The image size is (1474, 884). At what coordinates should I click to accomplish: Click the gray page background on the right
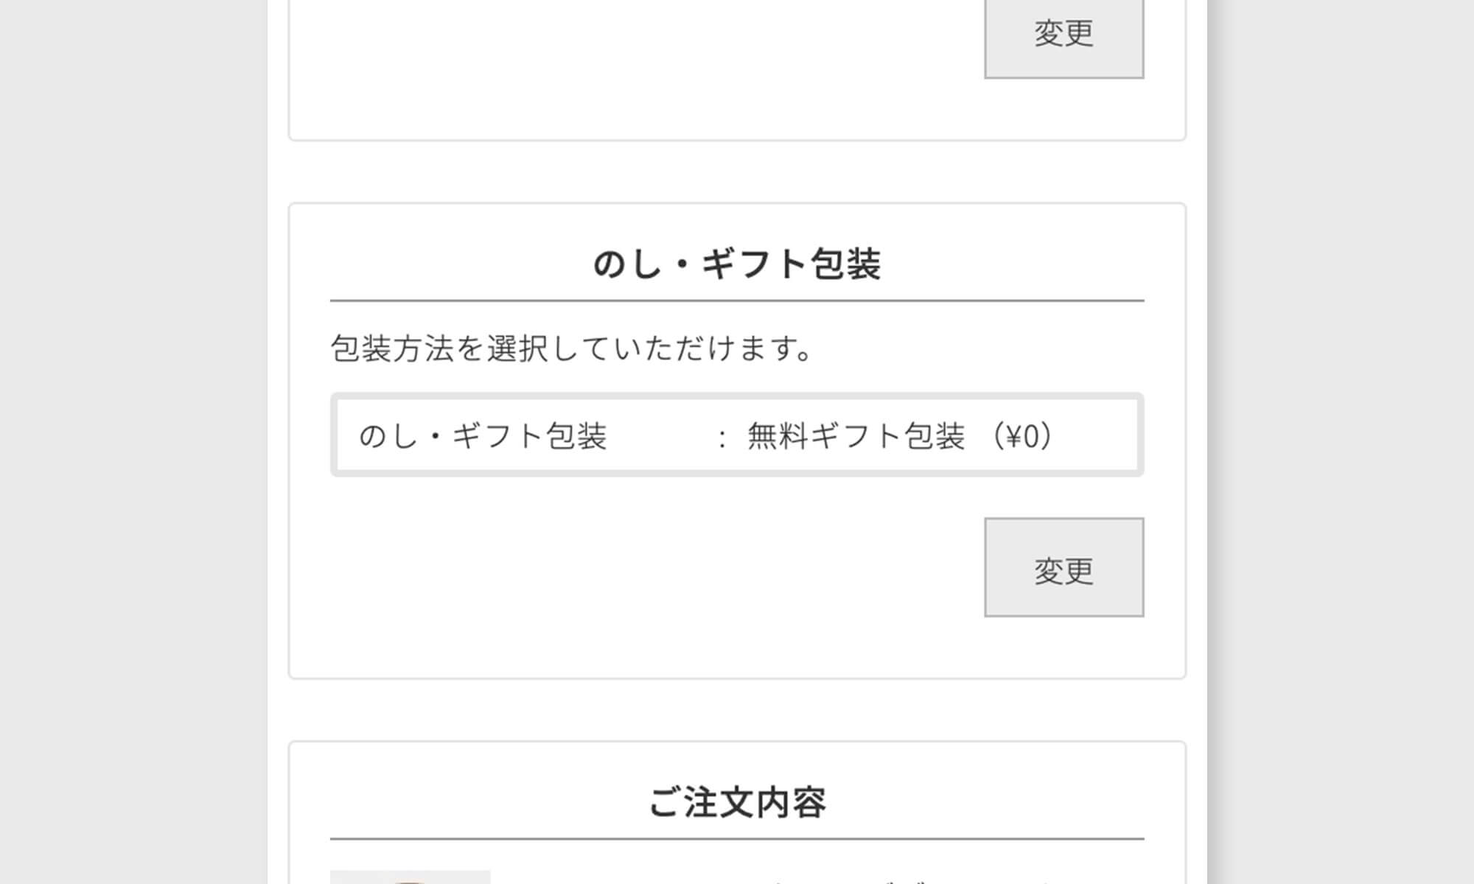coord(1341,442)
